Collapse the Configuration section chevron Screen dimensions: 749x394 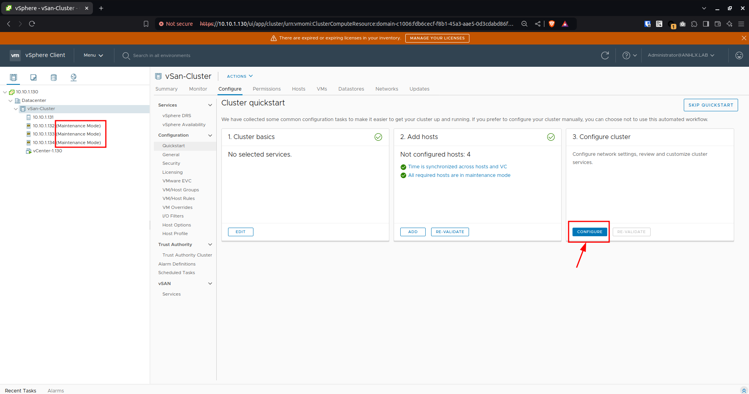tap(210, 135)
